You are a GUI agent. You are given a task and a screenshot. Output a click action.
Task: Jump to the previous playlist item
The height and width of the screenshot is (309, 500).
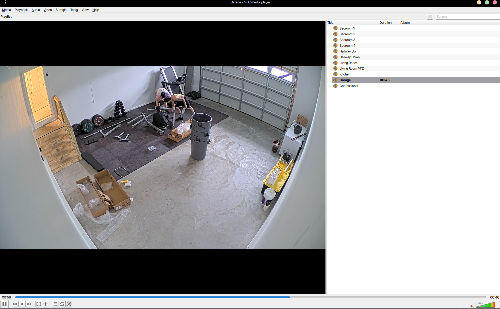[15, 304]
